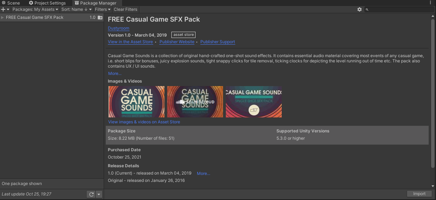Open first Casual Game Sounds thumbnail

(x=136, y=102)
